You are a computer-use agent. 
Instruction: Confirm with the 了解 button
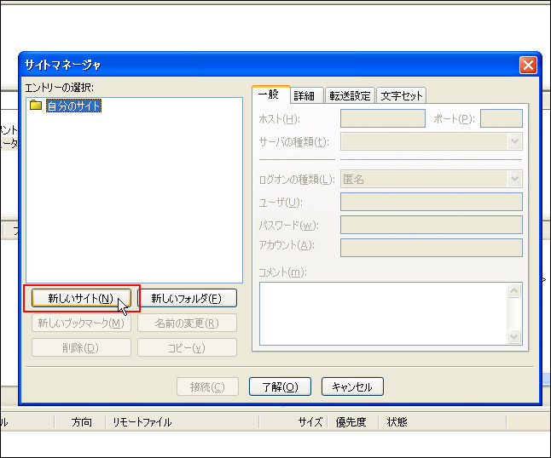click(280, 386)
